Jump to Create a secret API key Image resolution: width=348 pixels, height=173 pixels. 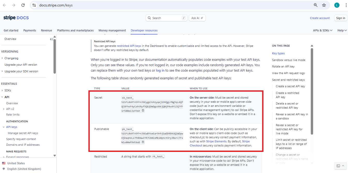click(290, 86)
